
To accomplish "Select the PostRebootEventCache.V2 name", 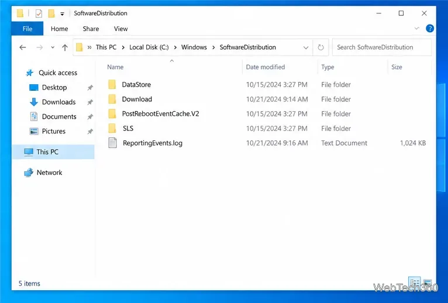I will click(160, 113).
